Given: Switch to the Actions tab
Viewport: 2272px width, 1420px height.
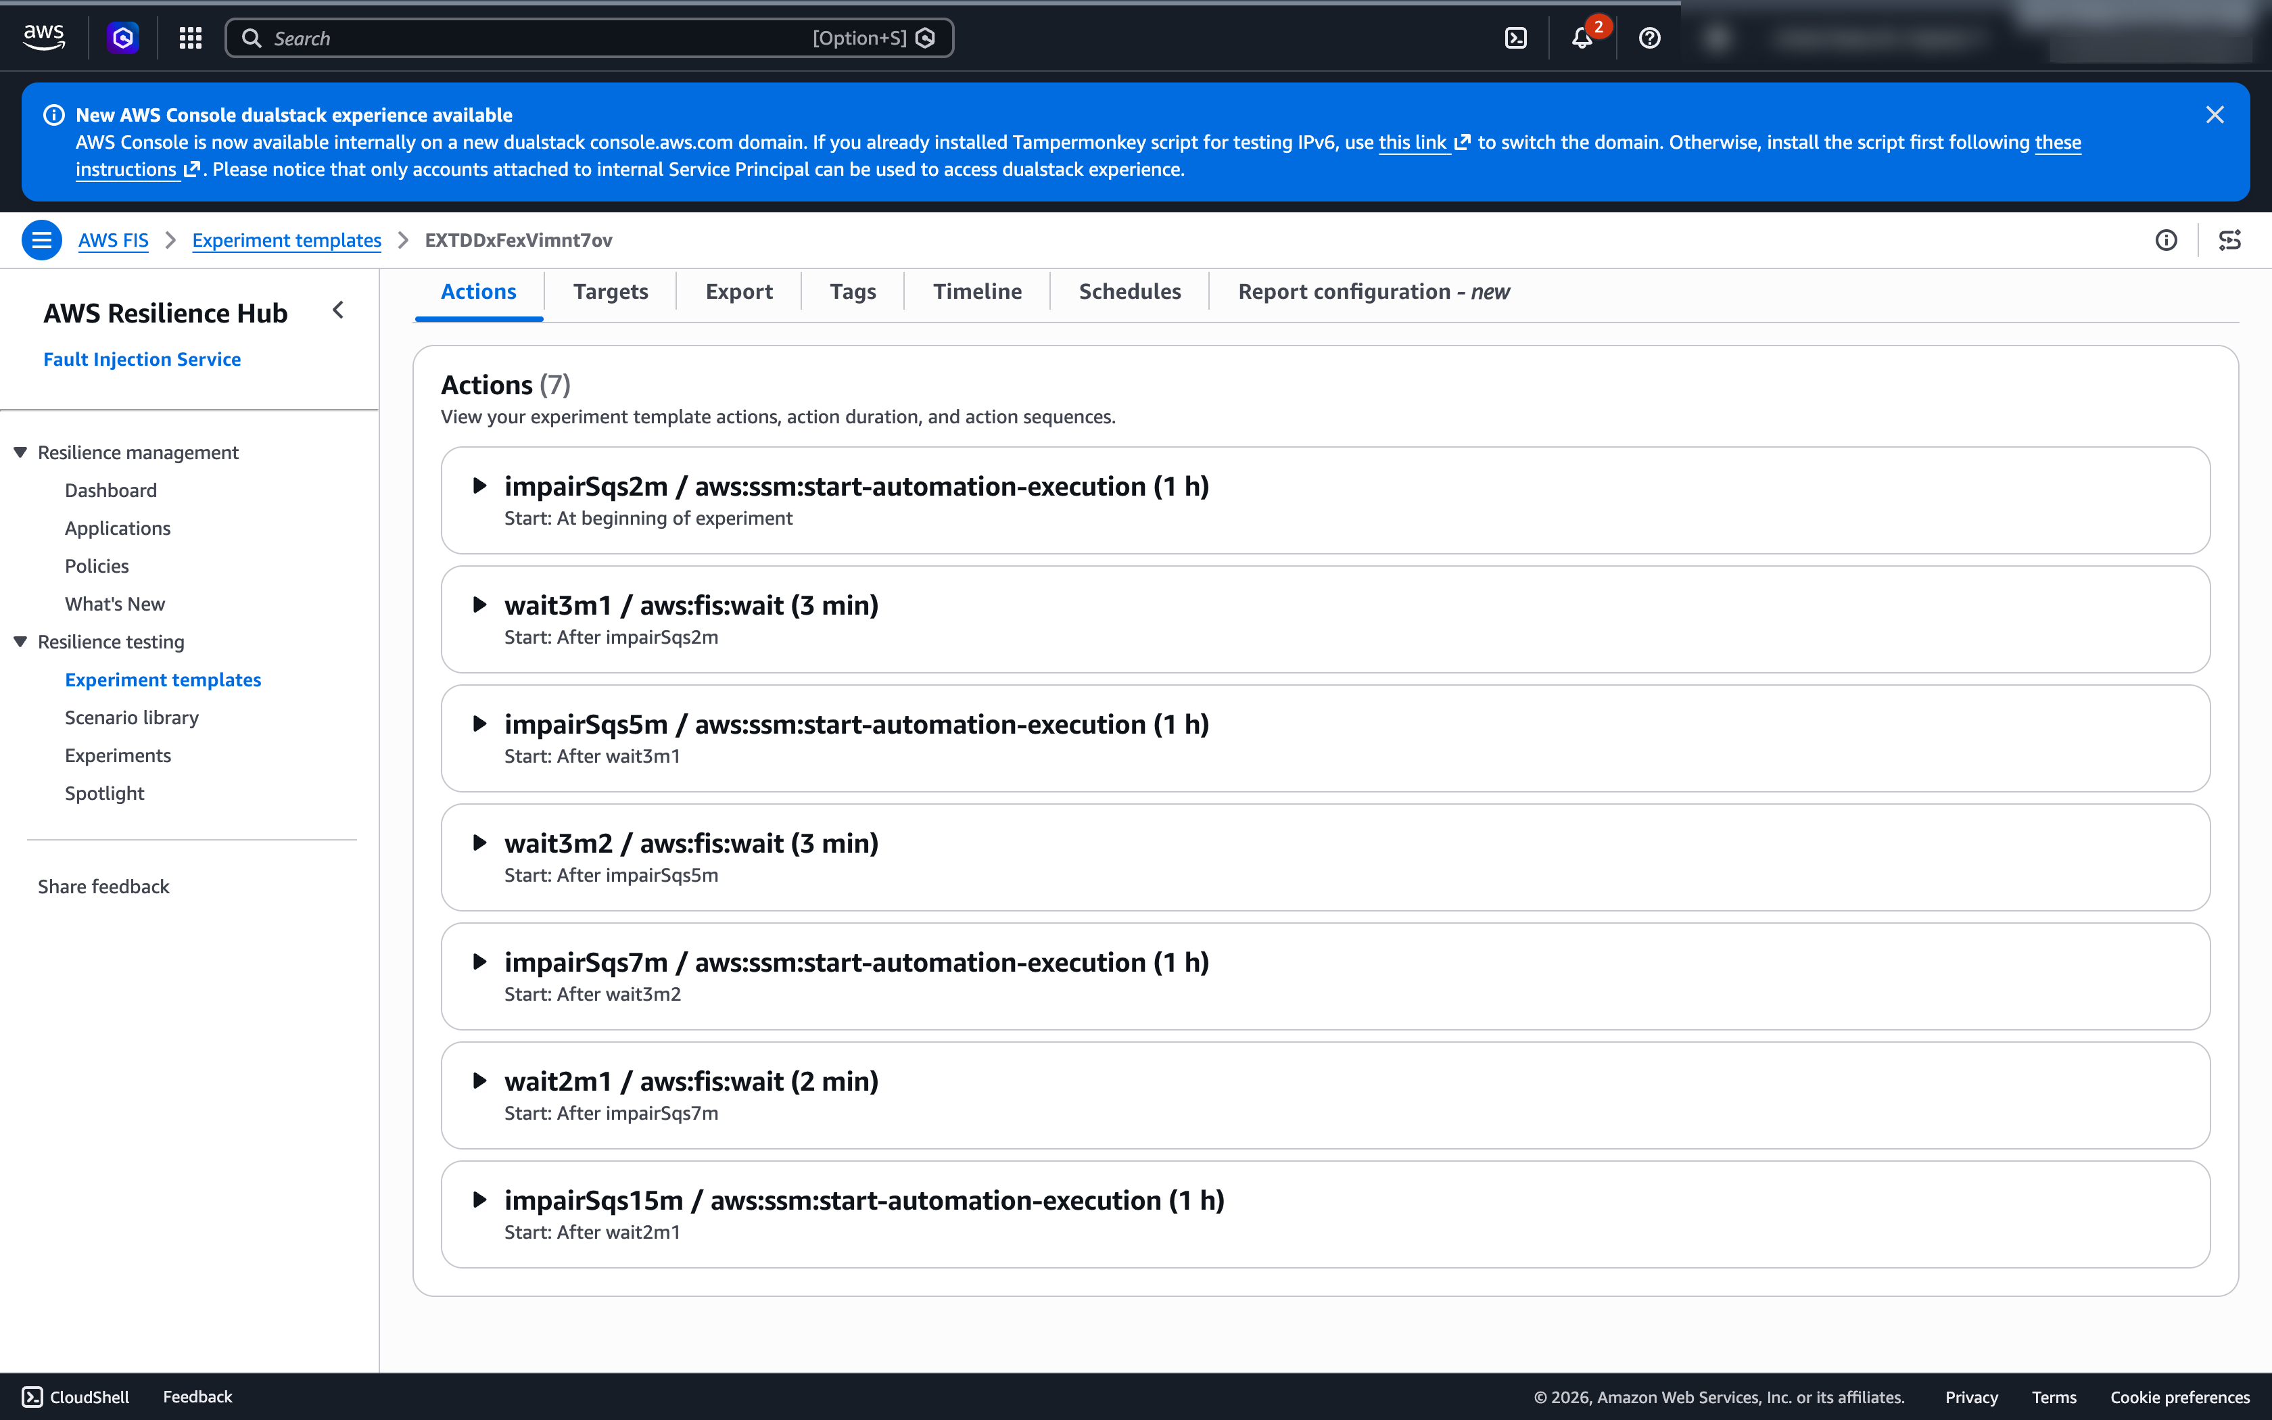Looking at the screenshot, I should (x=479, y=292).
